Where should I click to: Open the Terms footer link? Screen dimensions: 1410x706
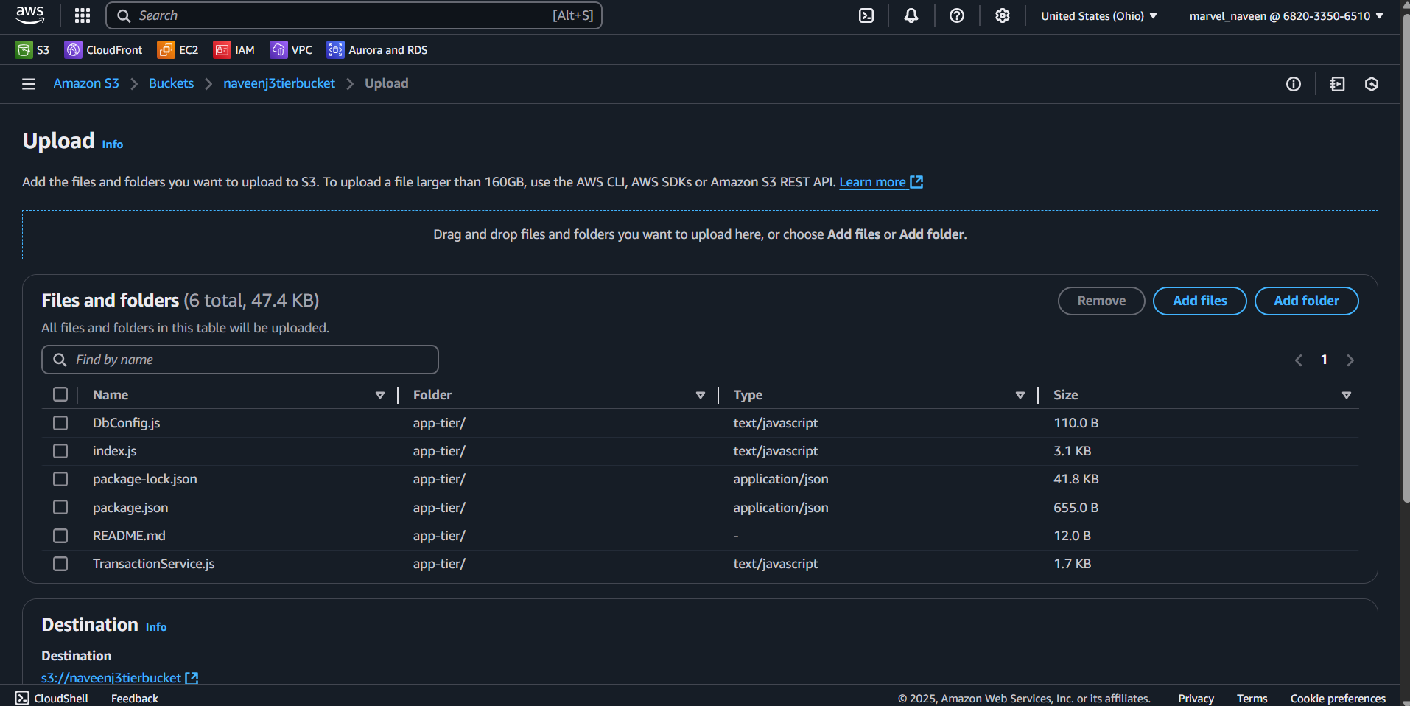coord(1252,698)
